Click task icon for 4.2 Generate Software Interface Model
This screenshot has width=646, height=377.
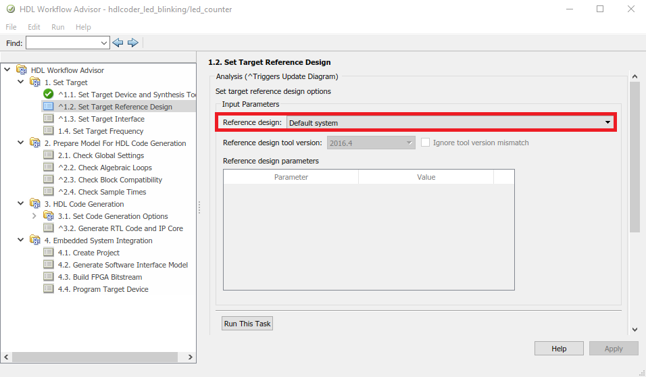(x=48, y=265)
